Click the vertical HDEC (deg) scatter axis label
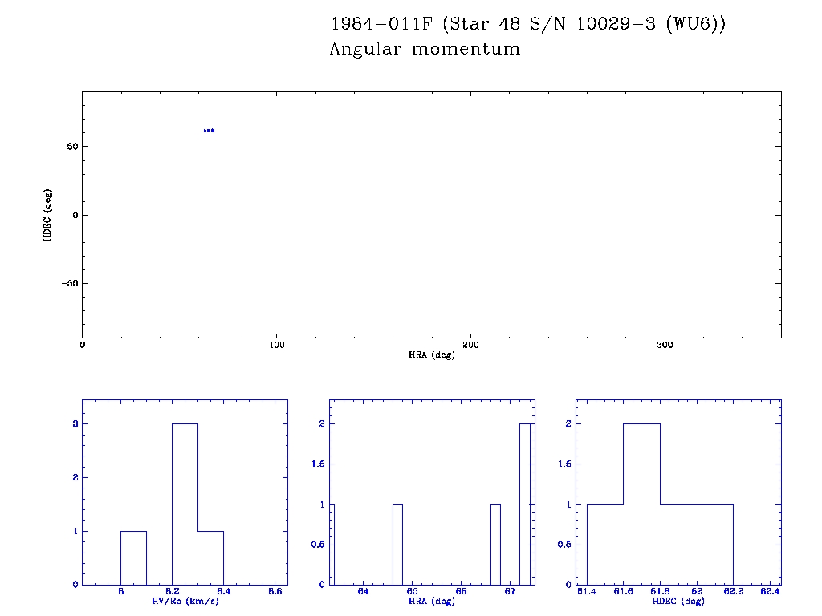 [48, 215]
